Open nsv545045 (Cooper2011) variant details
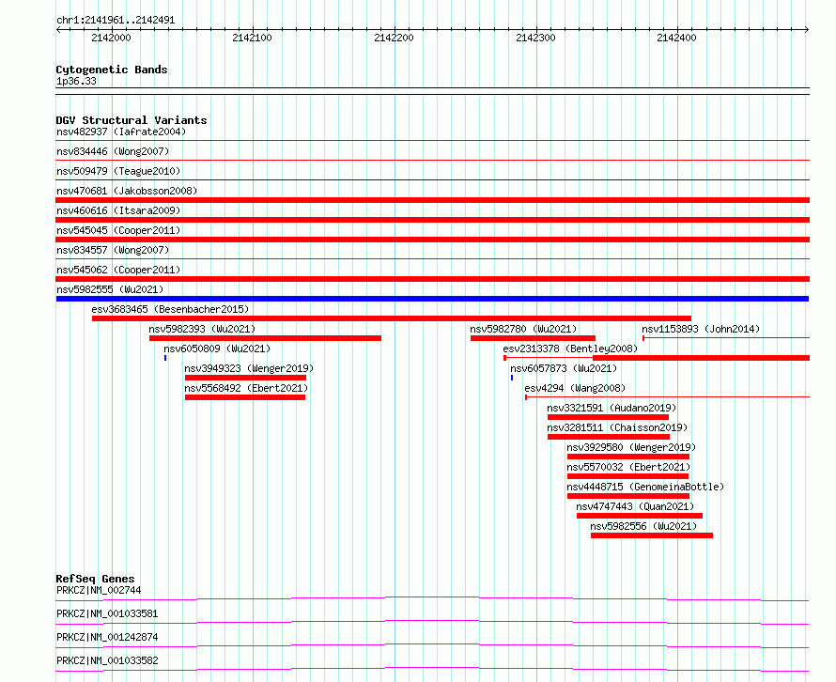Screen dimensions: 836x682 coord(118,230)
